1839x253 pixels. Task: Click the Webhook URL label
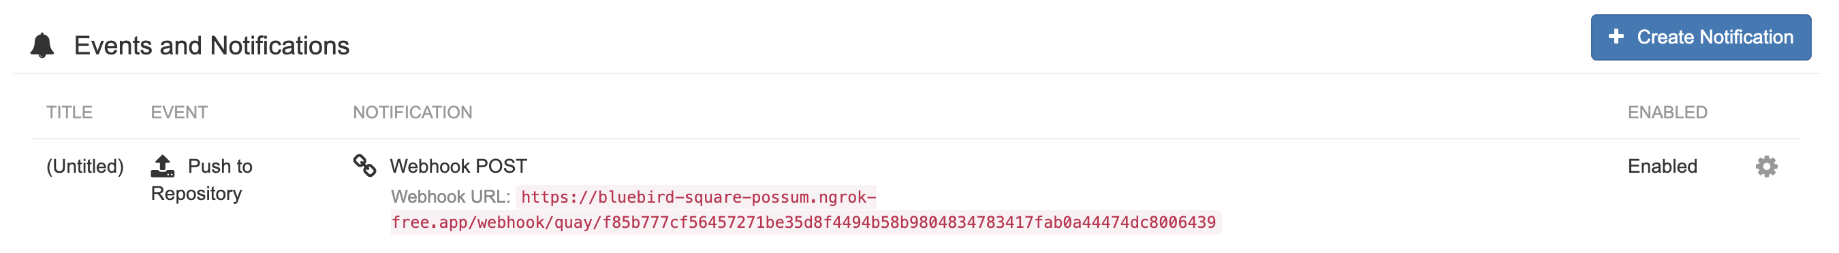coord(450,197)
